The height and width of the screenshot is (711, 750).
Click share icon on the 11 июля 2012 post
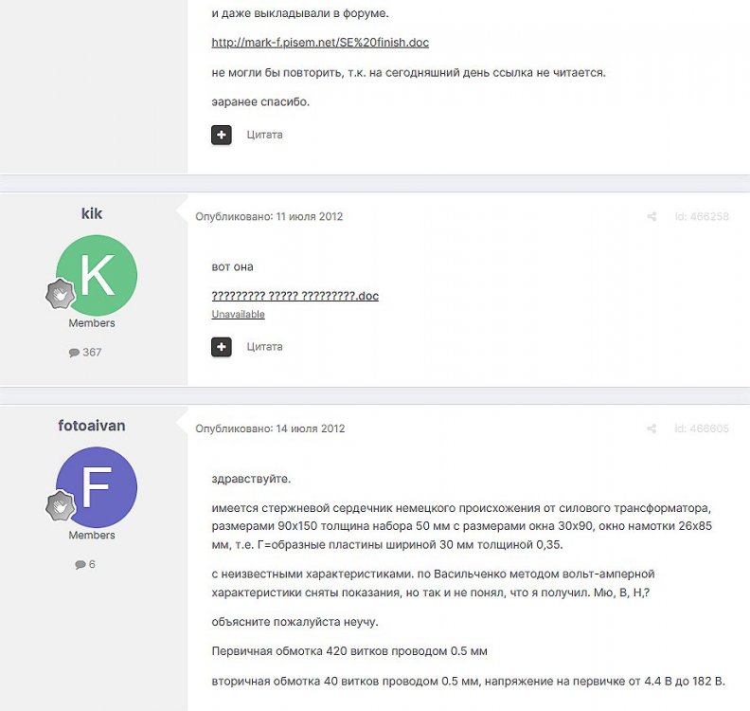[x=652, y=217]
